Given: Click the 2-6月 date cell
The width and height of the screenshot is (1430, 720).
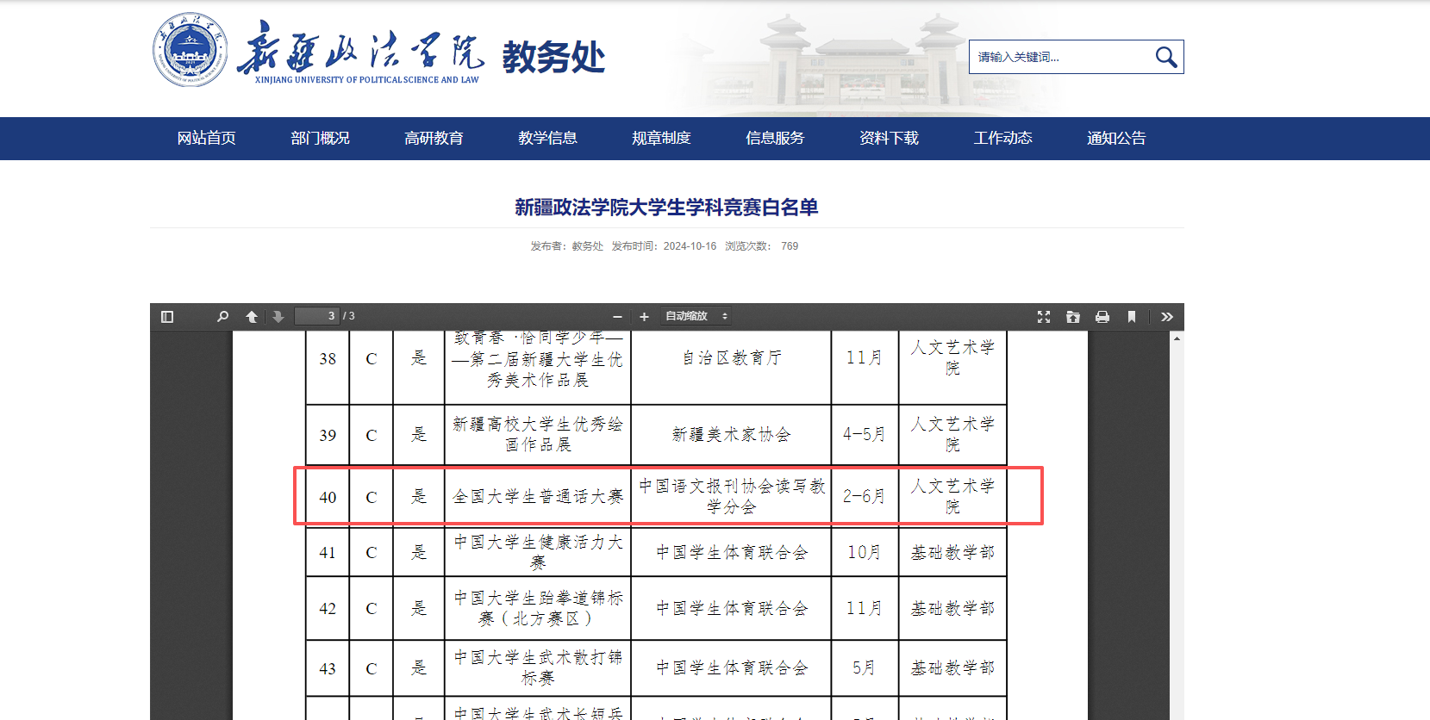Looking at the screenshot, I should pyautogui.click(x=865, y=497).
